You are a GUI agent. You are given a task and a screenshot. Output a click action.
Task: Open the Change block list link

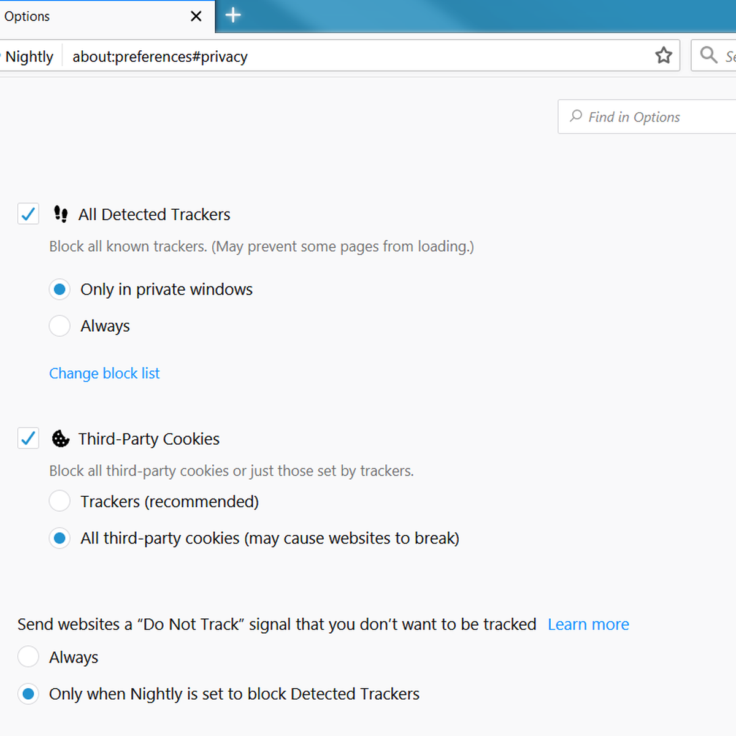tap(104, 374)
